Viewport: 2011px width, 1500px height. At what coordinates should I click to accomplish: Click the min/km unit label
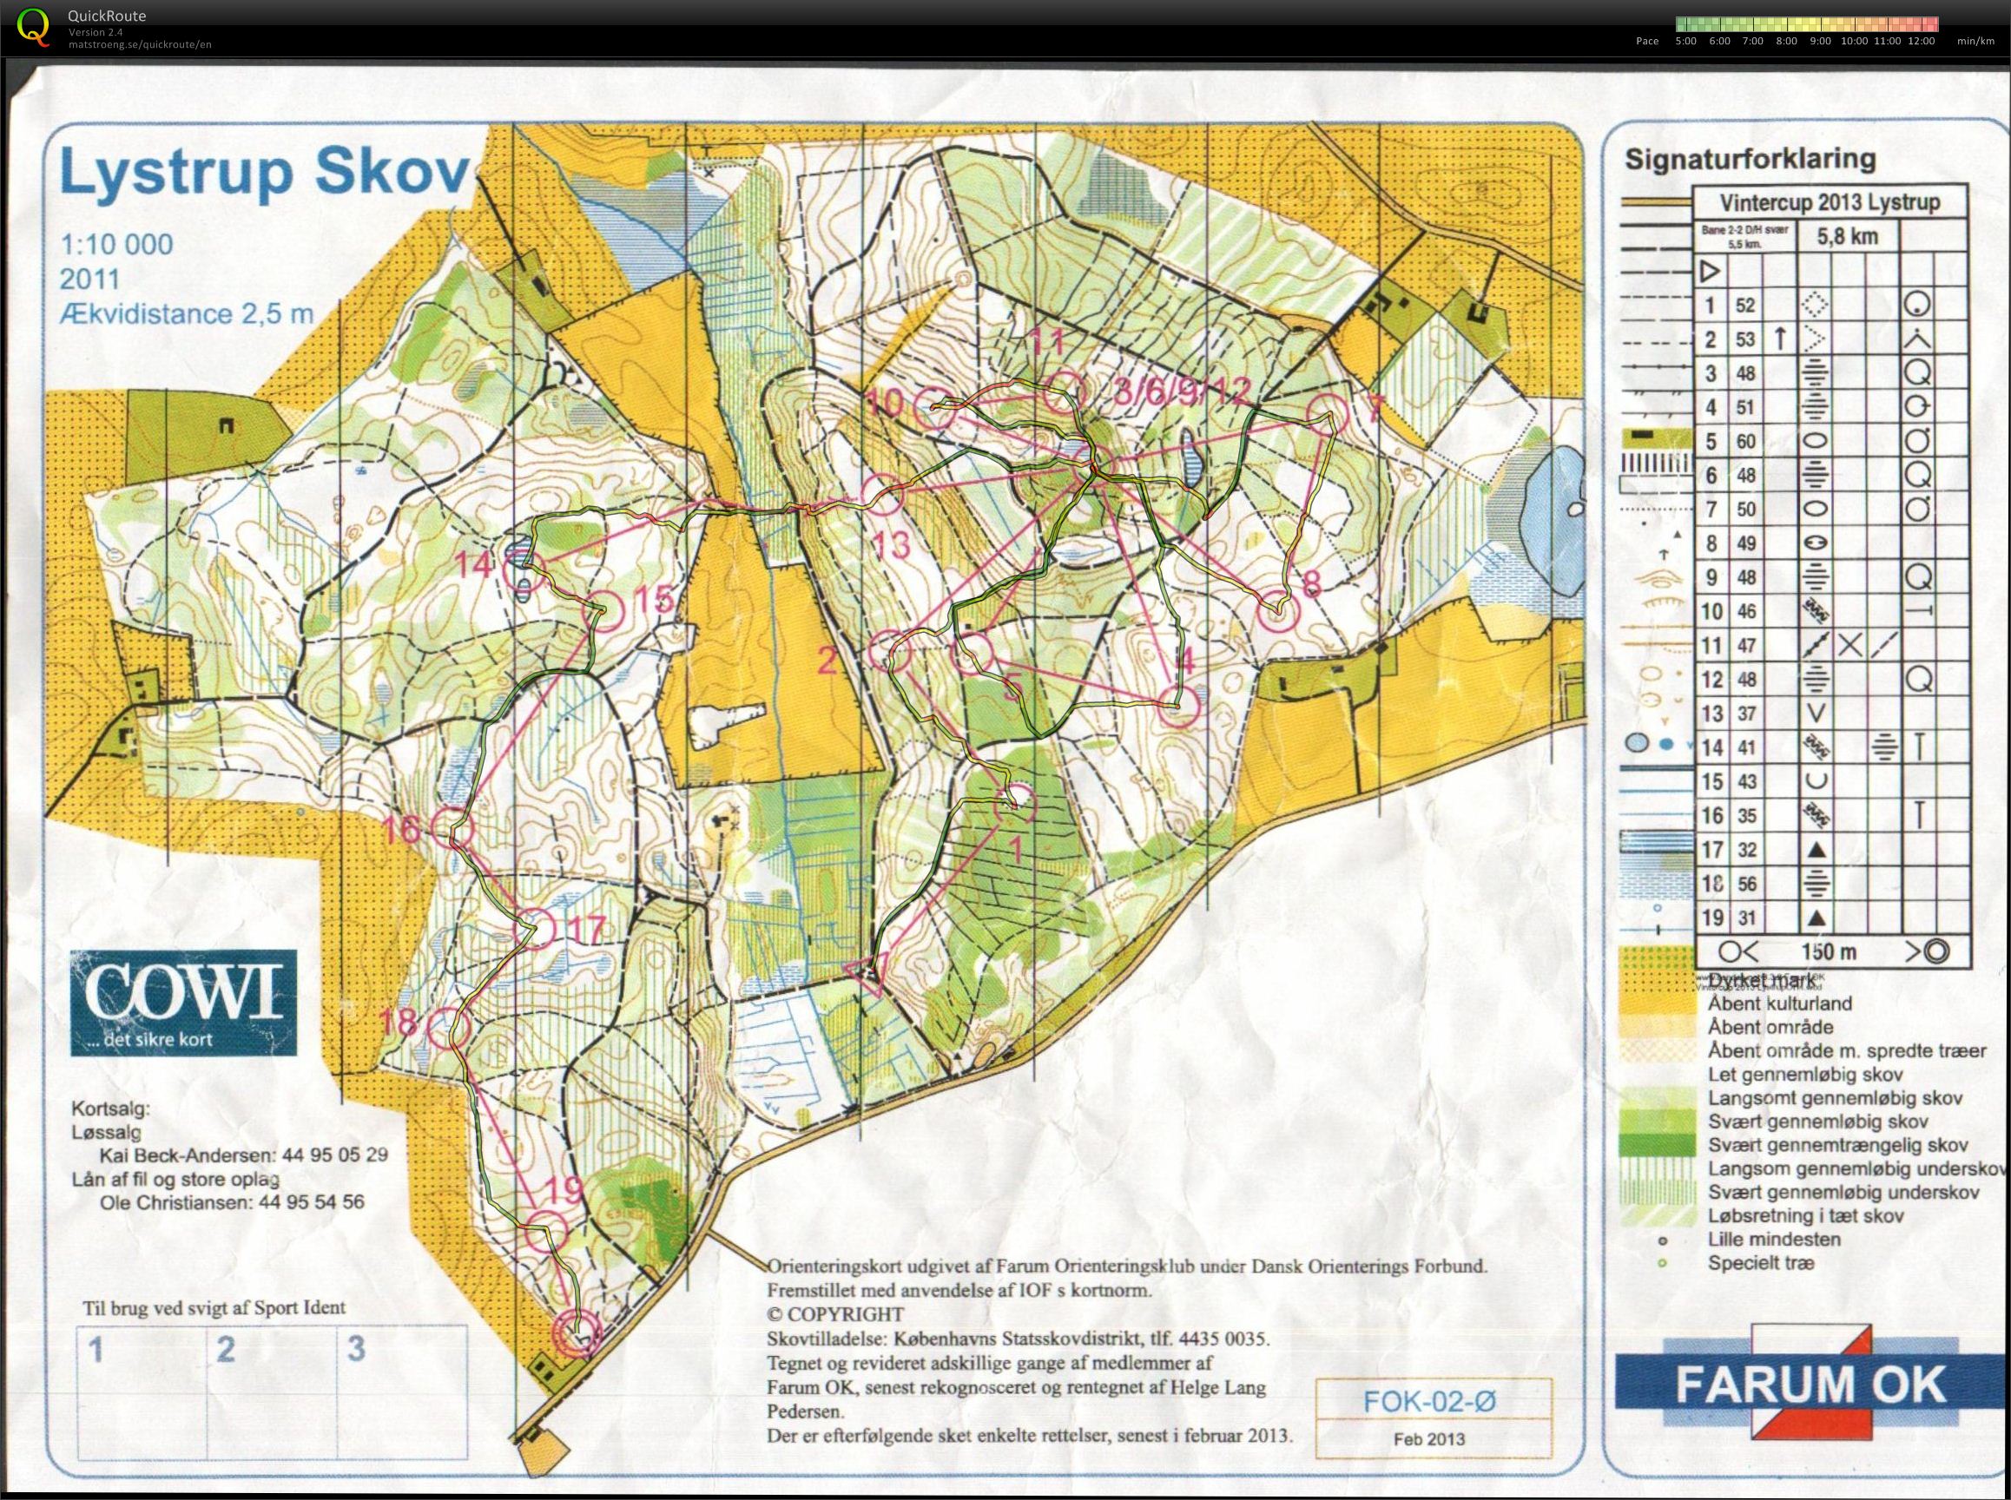point(1975,41)
